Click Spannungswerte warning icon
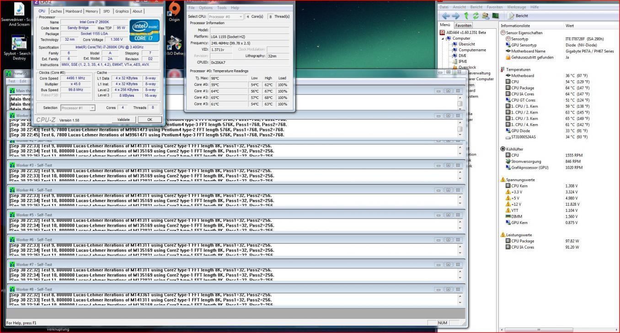Screen dimensions: 620x333 pyautogui.click(x=503, y=180)
